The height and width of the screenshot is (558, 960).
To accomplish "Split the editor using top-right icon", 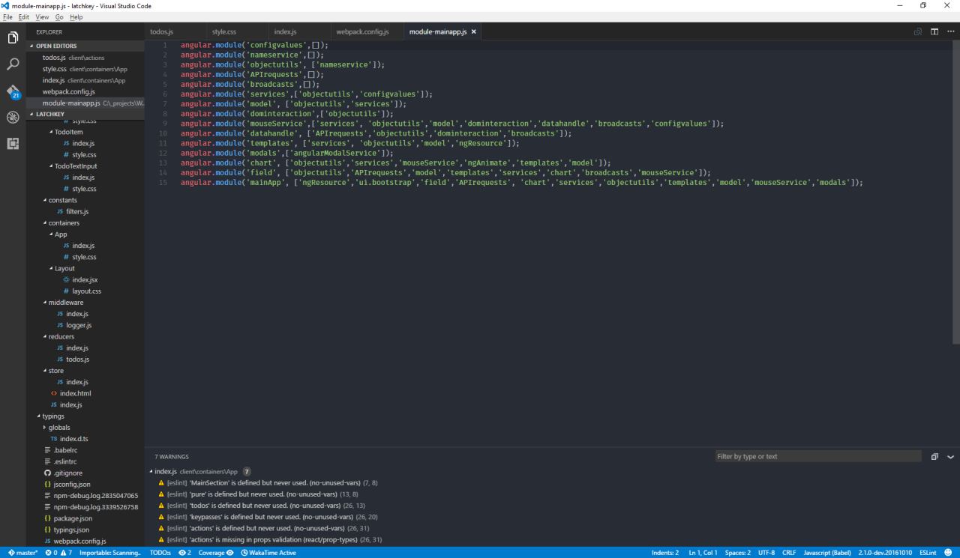I will click(934, 31).
